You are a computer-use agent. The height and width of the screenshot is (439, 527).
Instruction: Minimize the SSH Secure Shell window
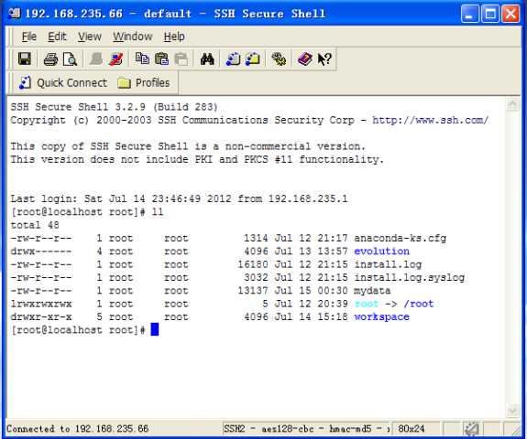(470, 14)
